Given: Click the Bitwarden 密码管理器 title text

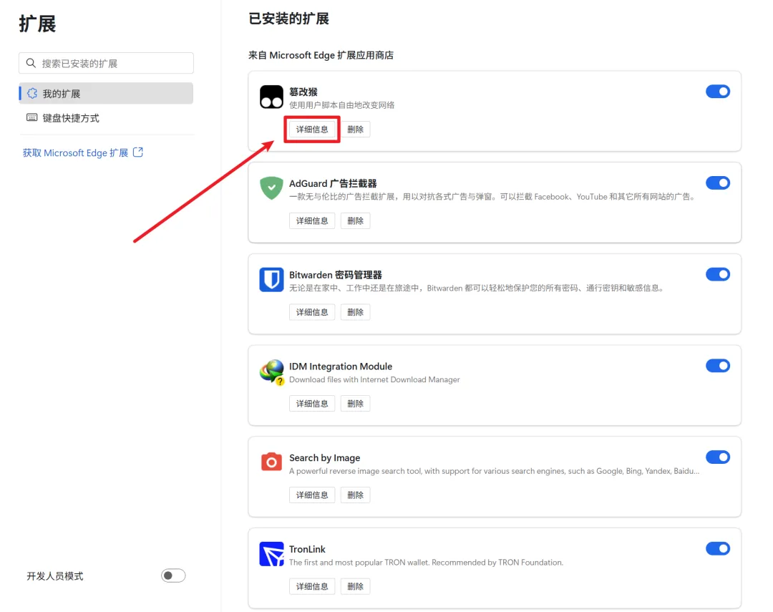Looking at the screenshot, I should click(335, 275).
